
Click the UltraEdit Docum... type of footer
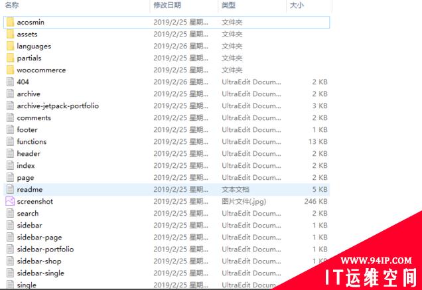pos(251,129)
